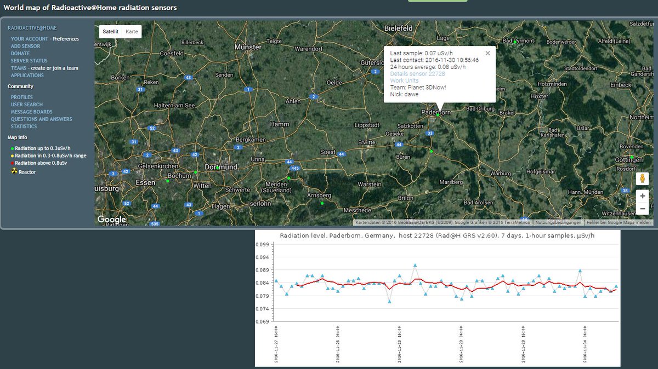The width and height of the screenshot is (658, 369).
Task: Click the green sensor dot in Dortmund
Action: 218,167
